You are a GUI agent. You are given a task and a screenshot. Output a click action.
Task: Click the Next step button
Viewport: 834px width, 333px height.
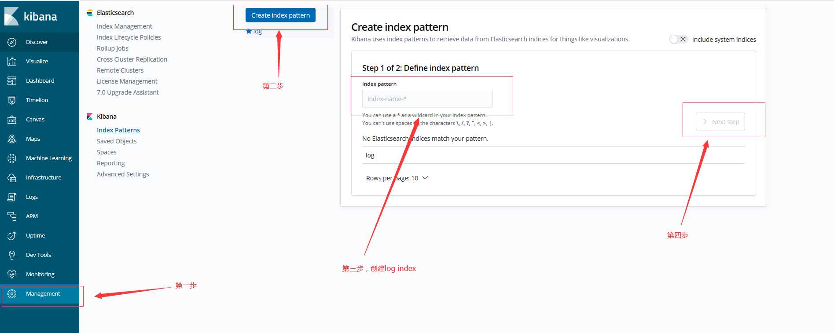coord(720,122)
